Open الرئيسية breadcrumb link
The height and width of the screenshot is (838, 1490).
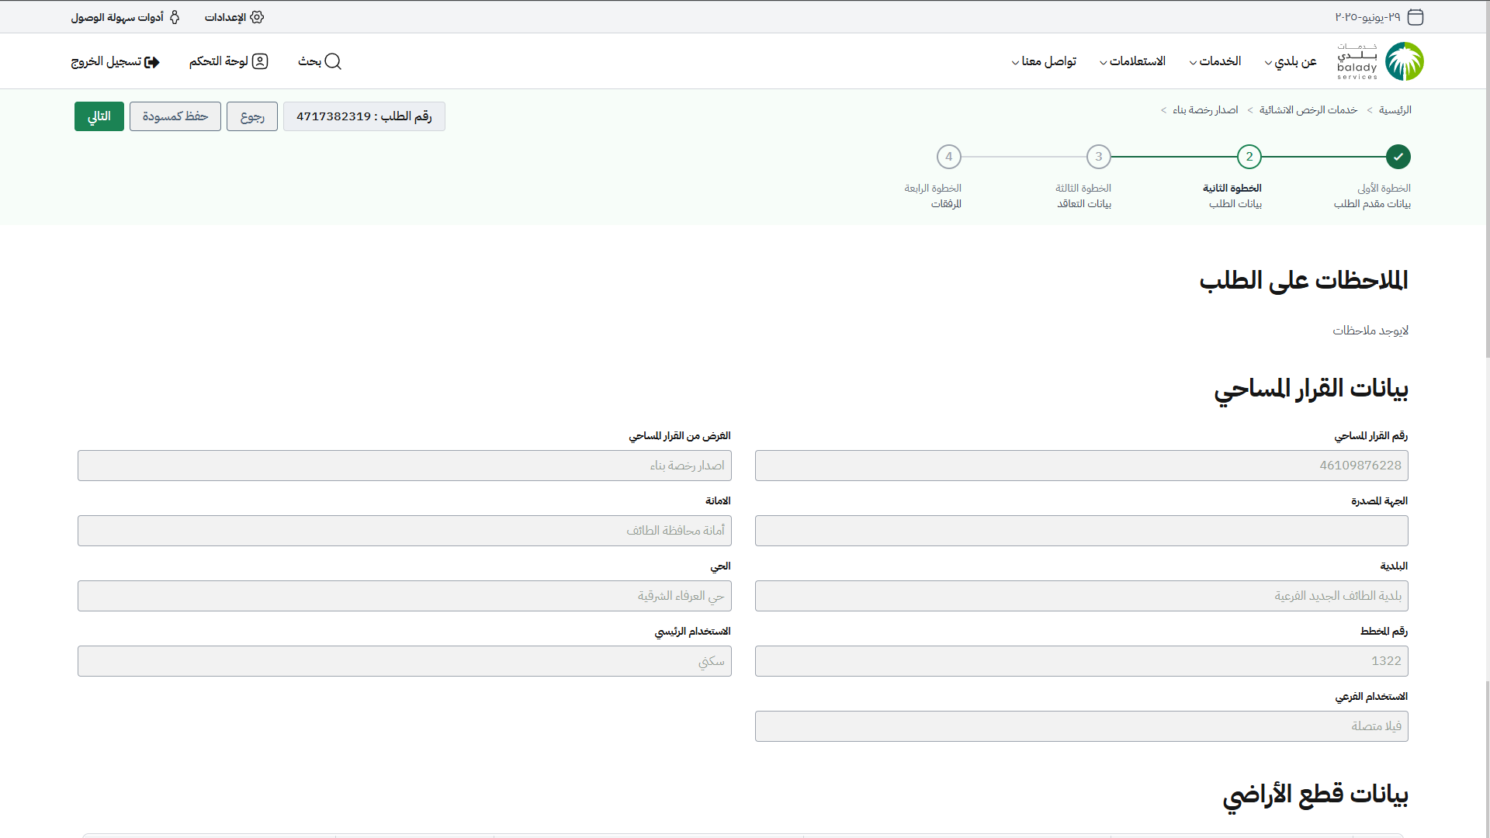1395,110
